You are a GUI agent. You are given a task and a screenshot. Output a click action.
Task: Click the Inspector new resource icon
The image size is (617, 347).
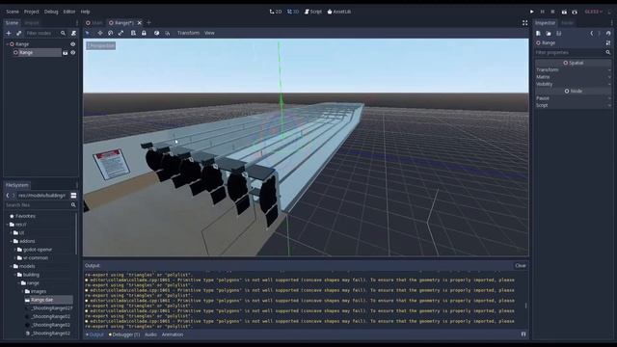coord(538,34)
